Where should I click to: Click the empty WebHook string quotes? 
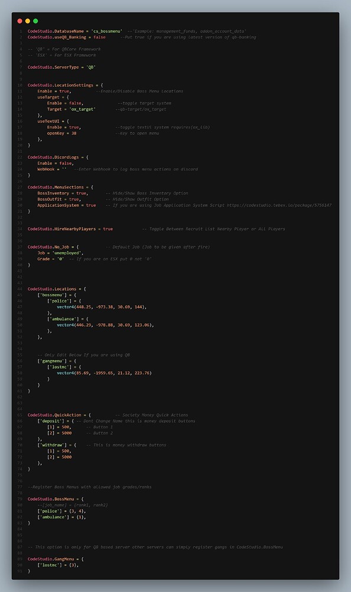(x=64, y=169)
